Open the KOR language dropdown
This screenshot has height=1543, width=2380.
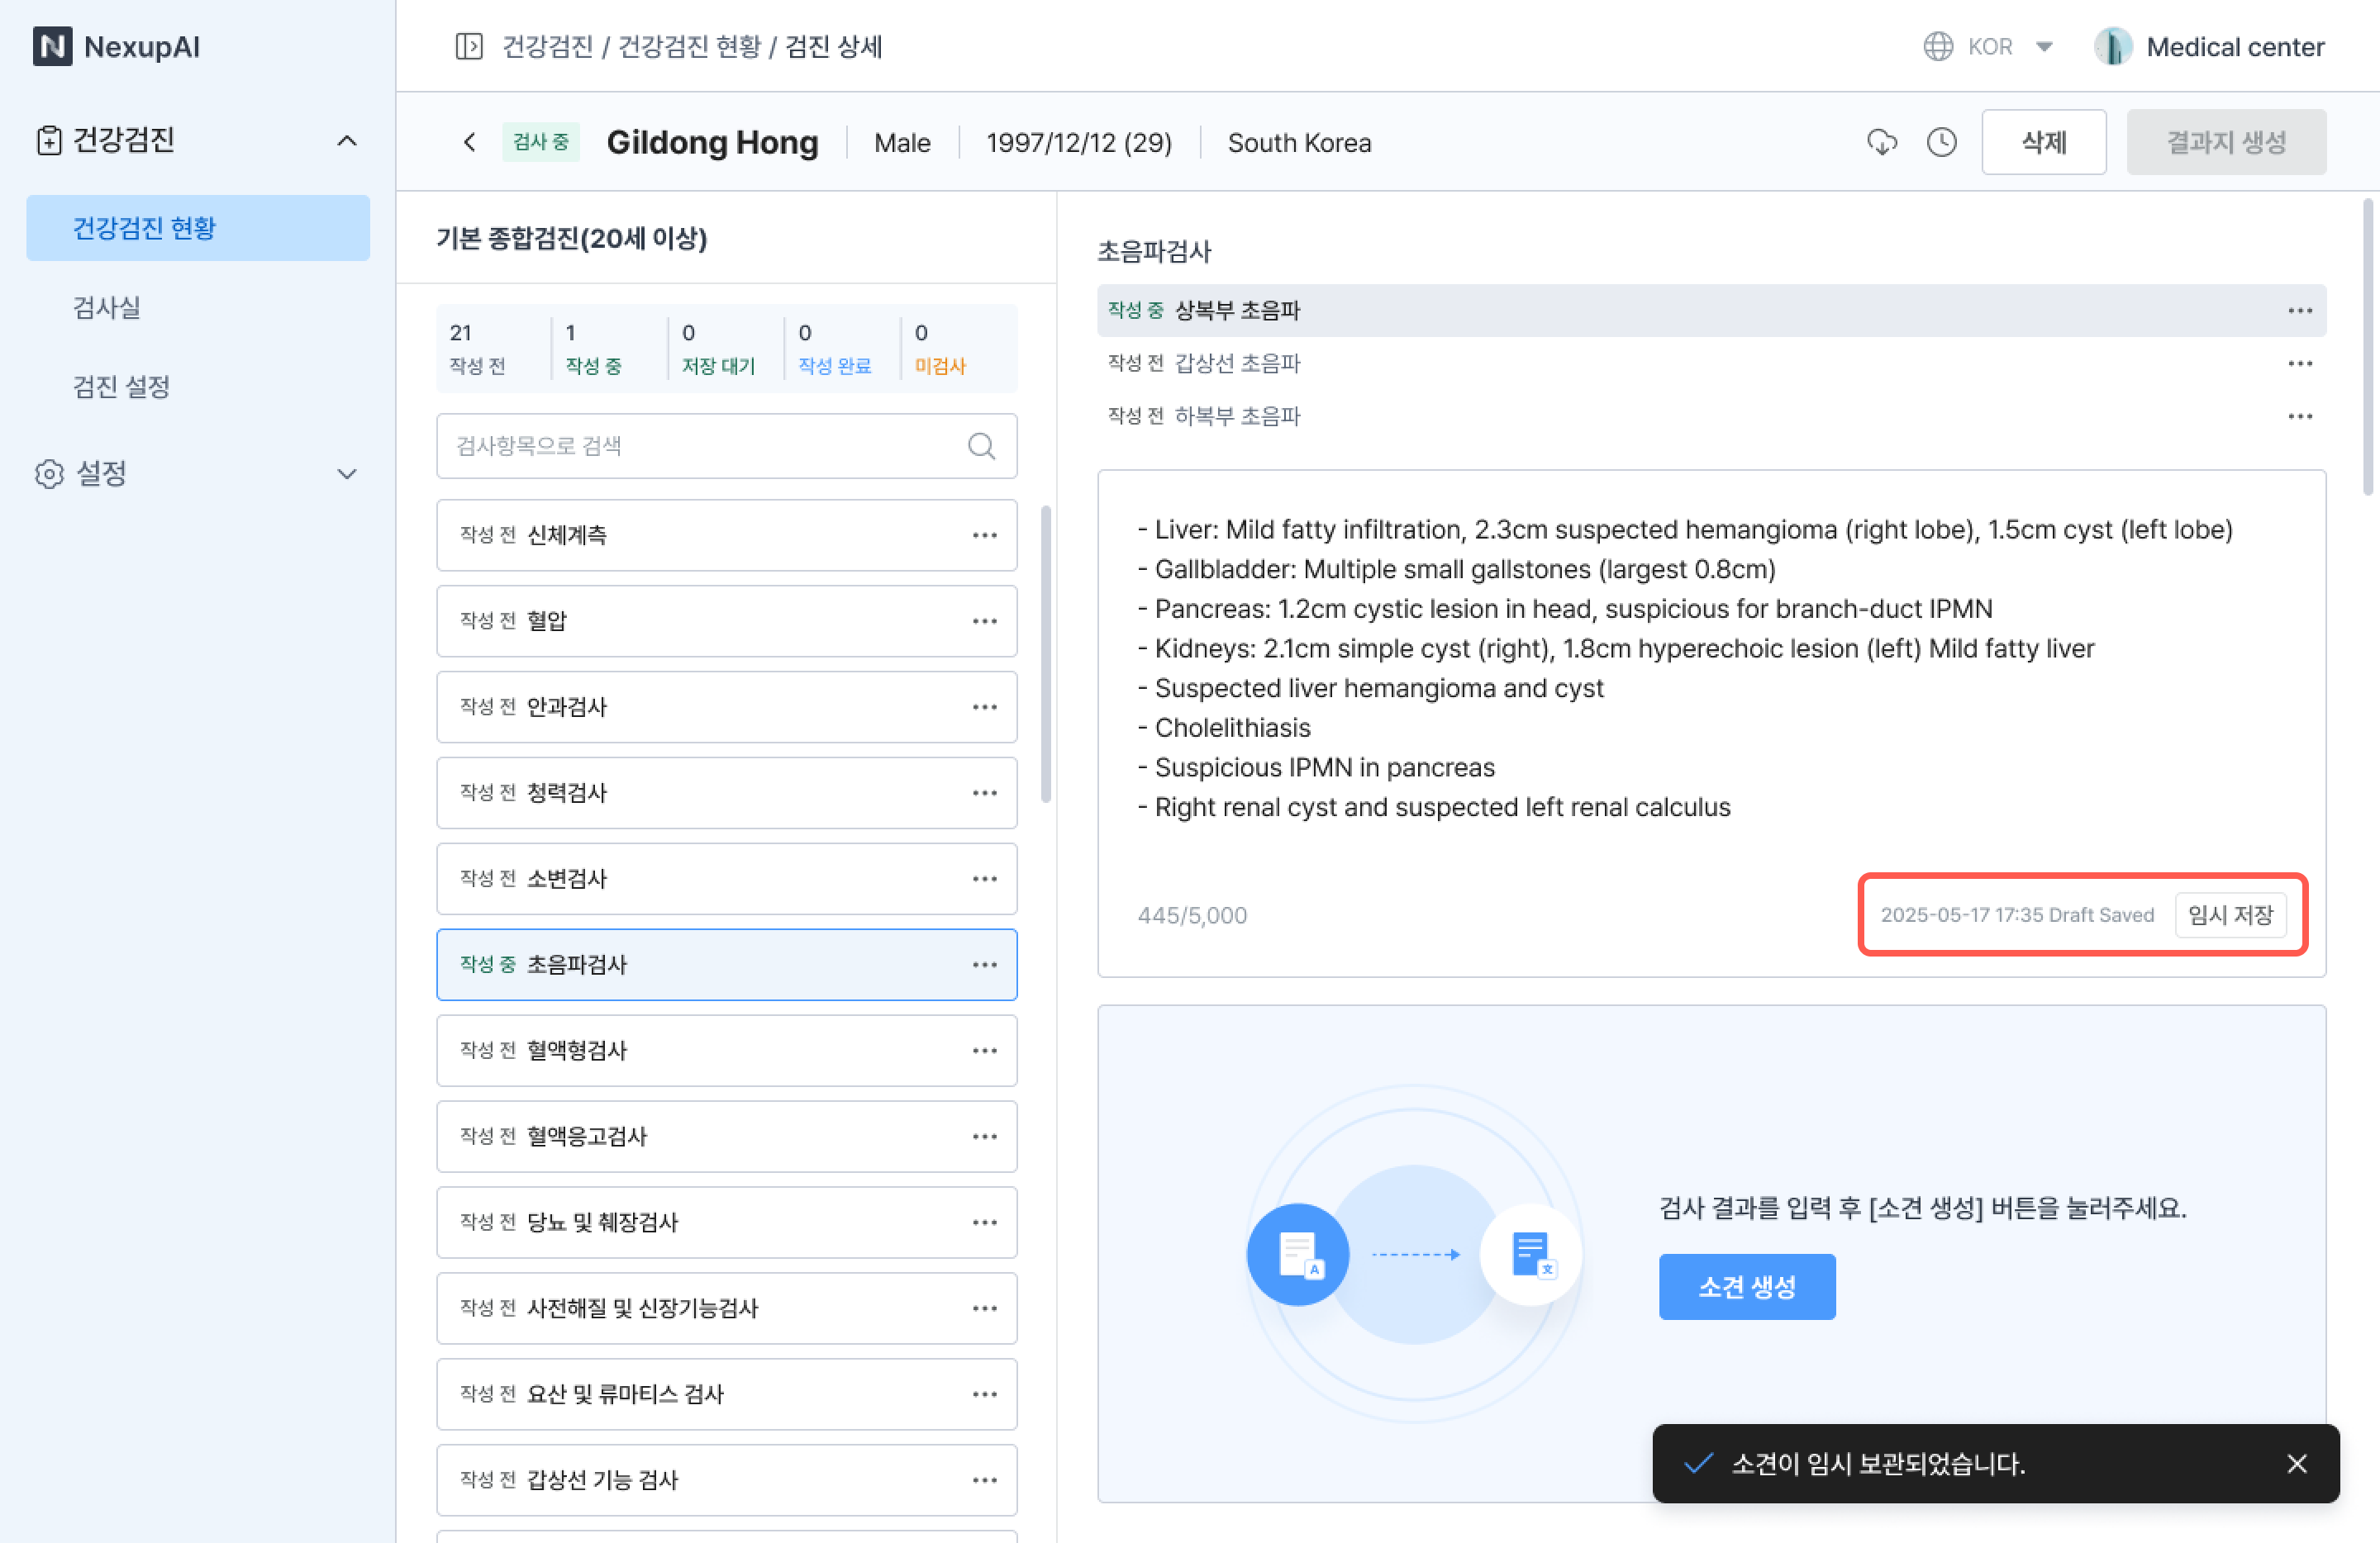[x=1990, y=47]
